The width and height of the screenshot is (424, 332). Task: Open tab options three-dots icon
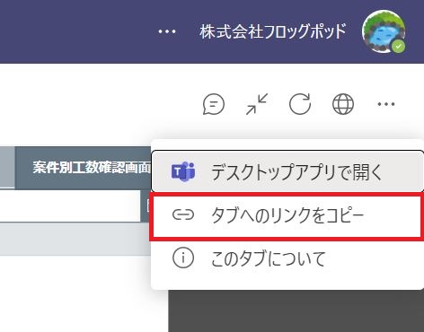[386, 104]
